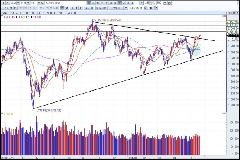The width and height of the screenshot is (240, 160).
Task: Toggle the 종목 overlay button
Action: point(24,8)
